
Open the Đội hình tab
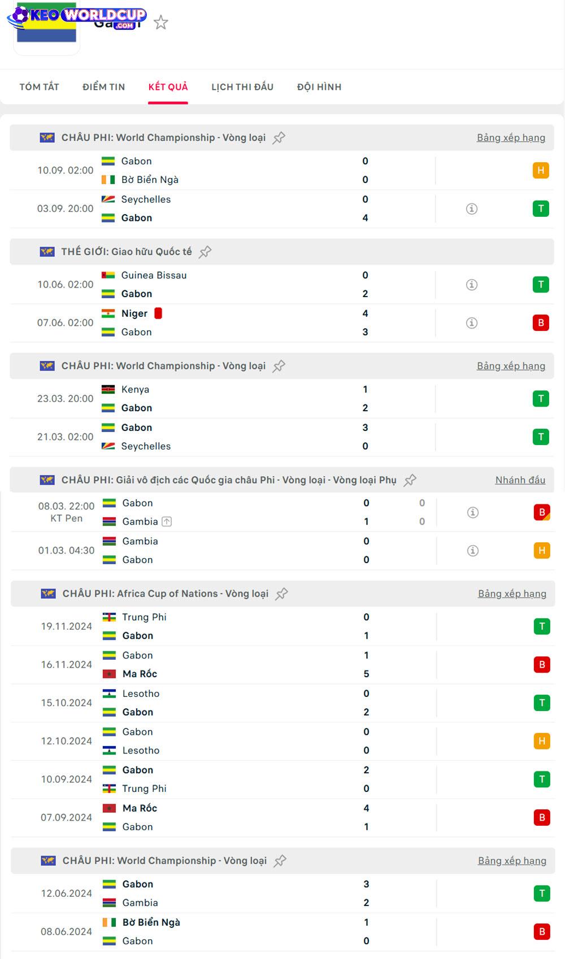pyautogui.click(x=319, y=87)
